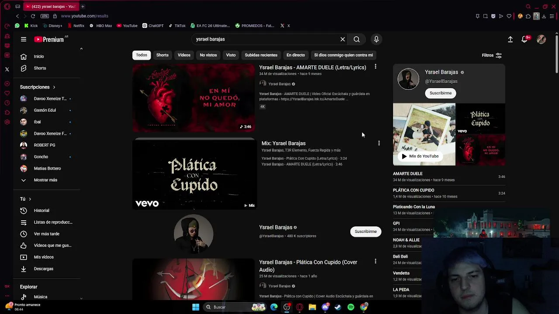Open the YouTube account avatar menu

(542, 39)
